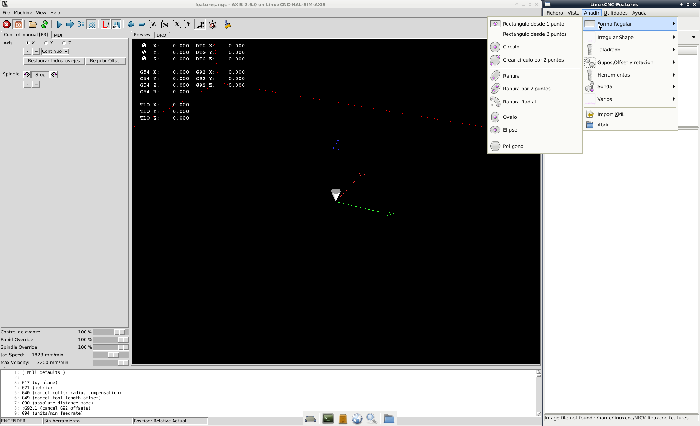Toggle rotate mode cone icon
This screenshot has height=426, width=700.
tap(212, 24)
